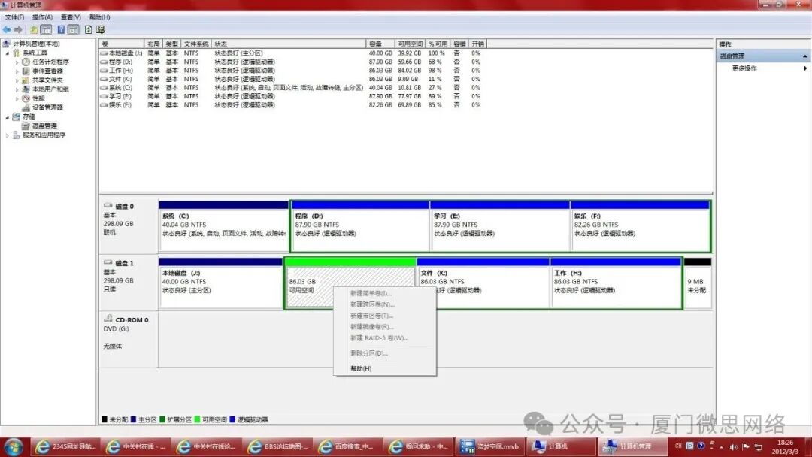Image resolution: width=812 pixels, height=457 pixels.
Task: Select 系统 (C:) partition block on Disk 0
Action: (224, 226)
